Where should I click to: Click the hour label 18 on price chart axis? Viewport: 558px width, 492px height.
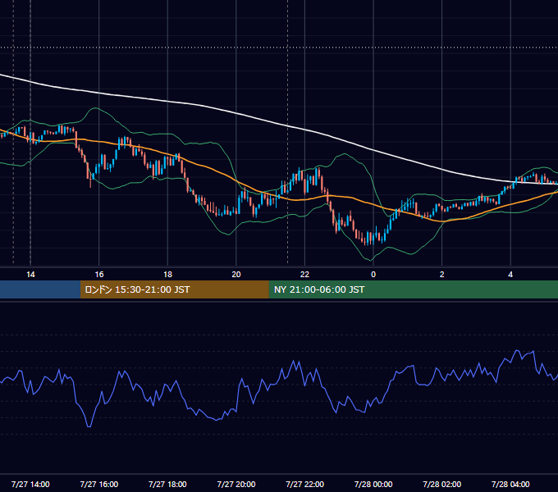click(x=167, y=275)
